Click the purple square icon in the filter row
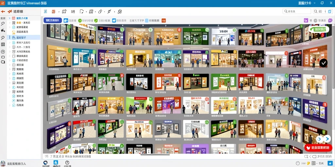 coord(306,21)
